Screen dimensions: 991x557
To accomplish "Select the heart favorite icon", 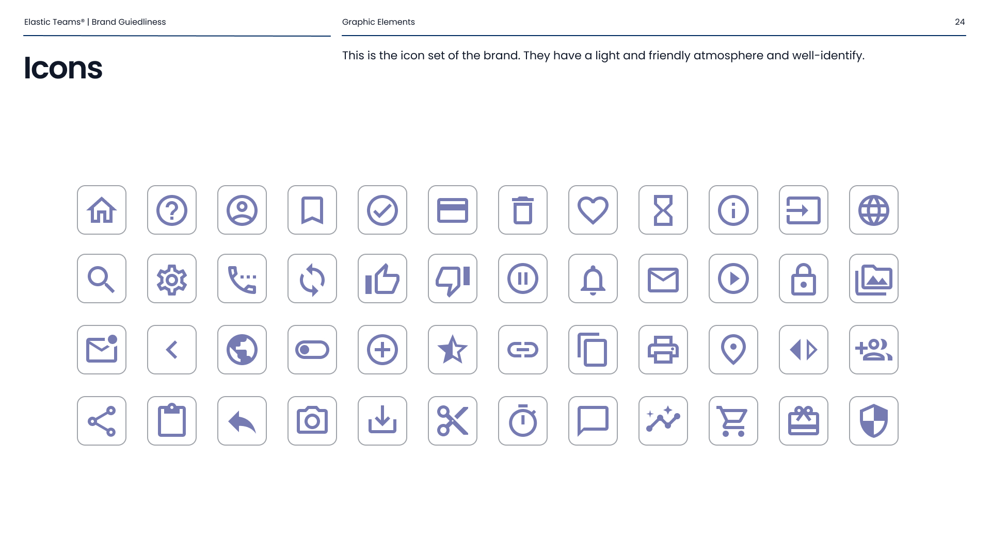I will (593, 210).
